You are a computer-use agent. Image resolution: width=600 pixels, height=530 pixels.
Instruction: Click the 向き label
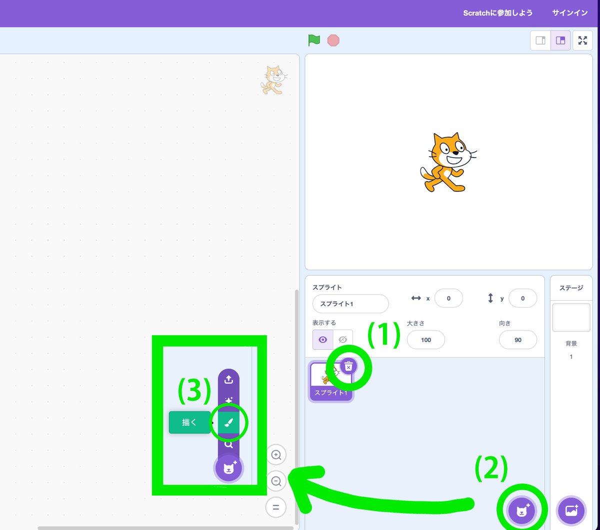pyautogui.click(x=505, y=323)
